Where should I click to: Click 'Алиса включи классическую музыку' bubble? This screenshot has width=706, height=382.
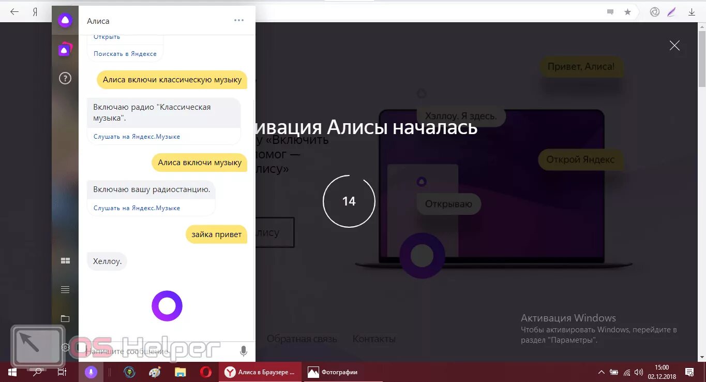[172, 80]
